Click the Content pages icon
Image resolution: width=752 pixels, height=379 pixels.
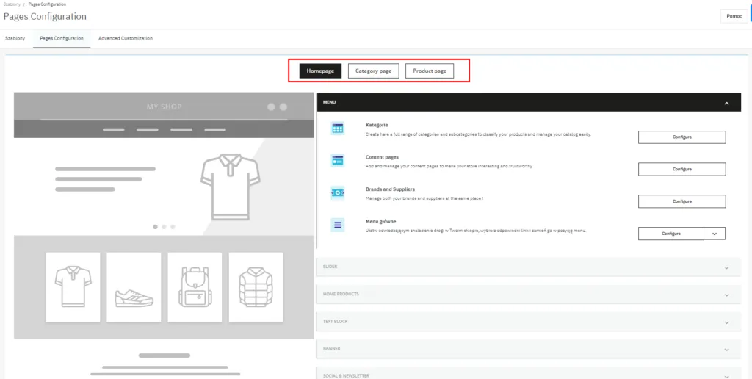point(337,160)
